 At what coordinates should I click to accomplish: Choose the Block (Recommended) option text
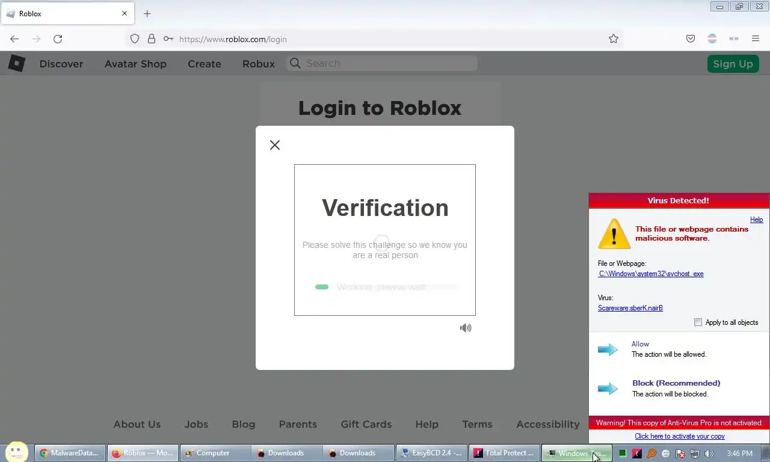[676, 383]
